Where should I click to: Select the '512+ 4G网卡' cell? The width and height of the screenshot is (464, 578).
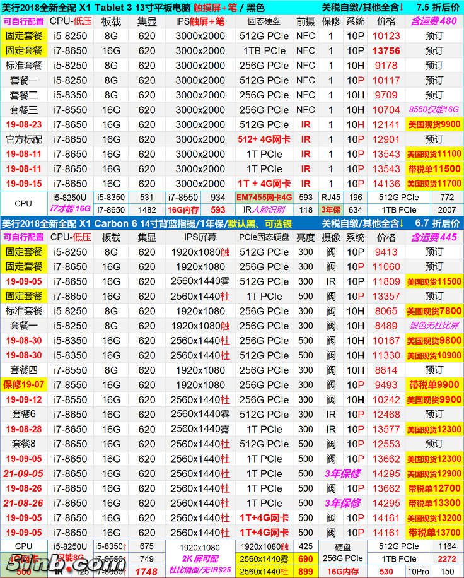(264, 139)
